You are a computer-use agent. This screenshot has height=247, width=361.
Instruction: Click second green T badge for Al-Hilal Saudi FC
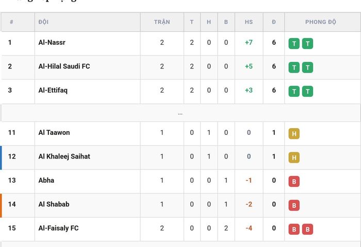point(307,67)
